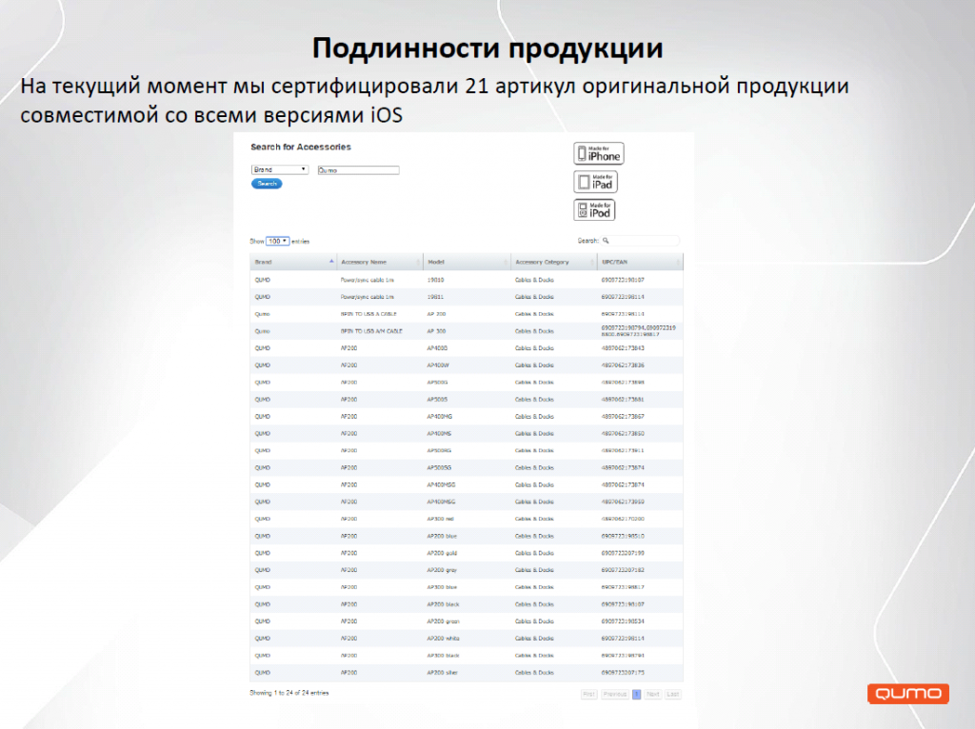
Task: Select page 1 in pagination
Action: pos(636,694)
